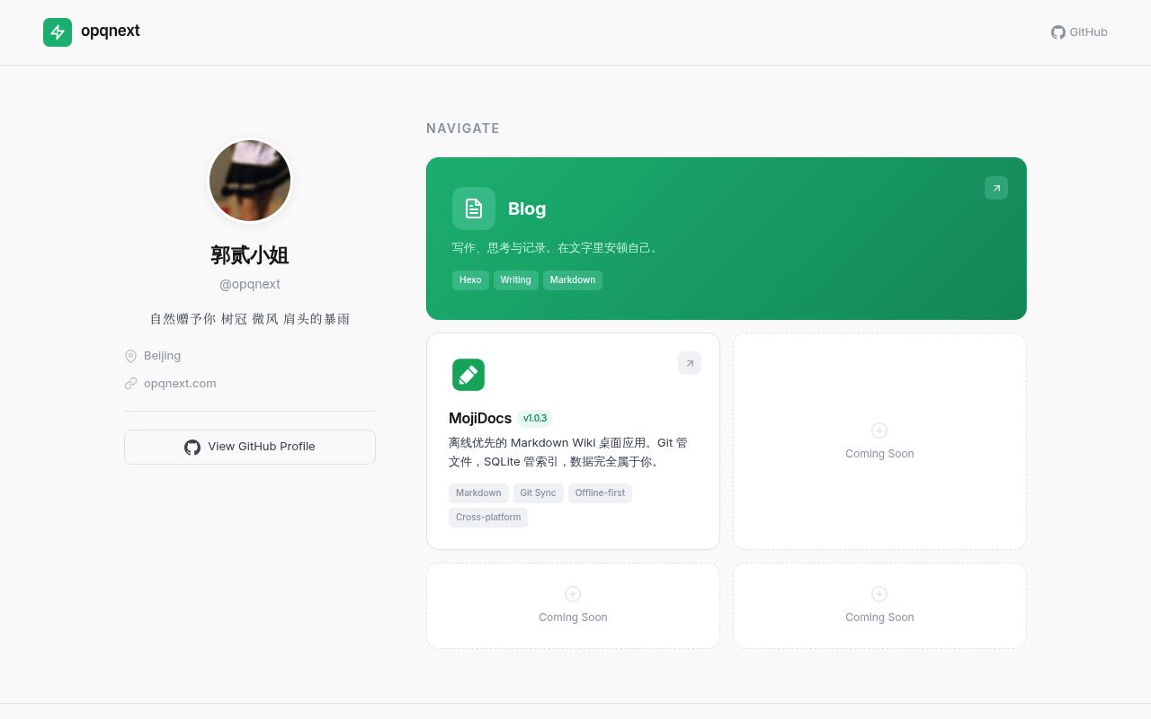Image resolution: width=1151 pixels, height=719 pixels.
Task: Select the Hexo tag on Blog card
Action: (x=470, y=280)
